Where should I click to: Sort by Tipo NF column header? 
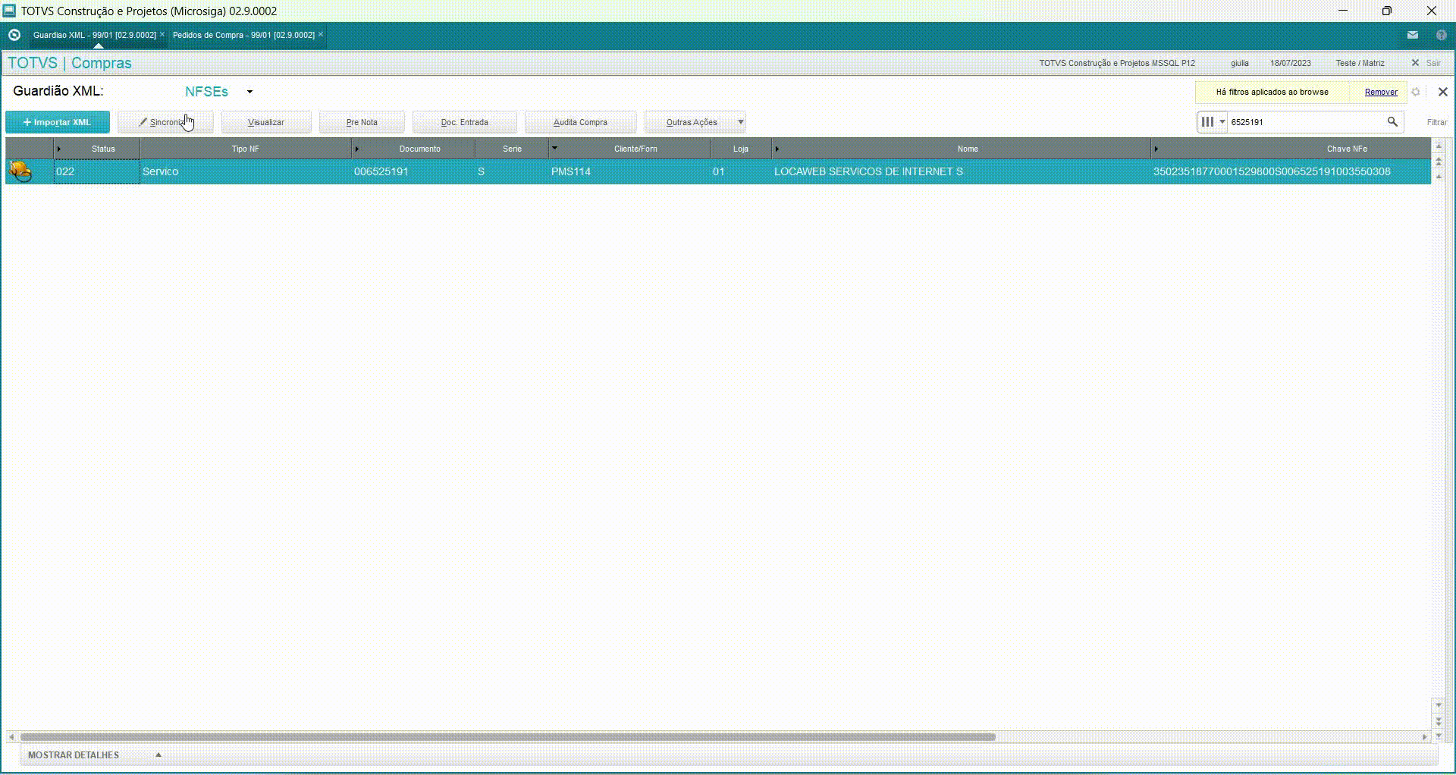[246, 149]
